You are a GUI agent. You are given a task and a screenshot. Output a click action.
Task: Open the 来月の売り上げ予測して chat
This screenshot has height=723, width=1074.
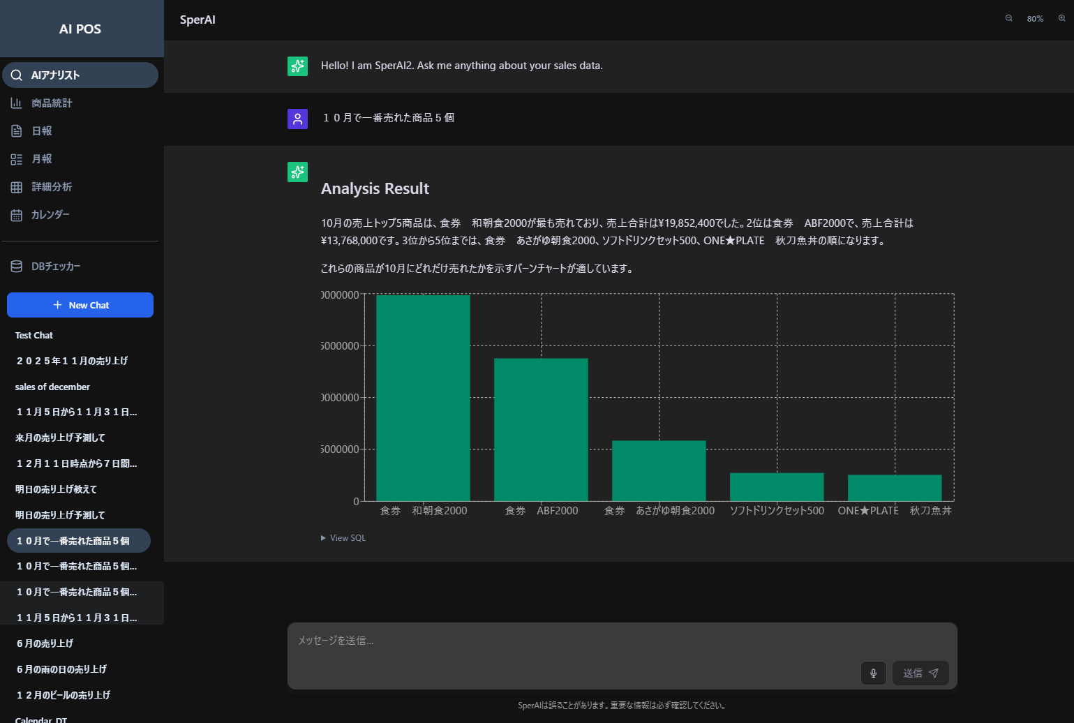(79, 438)
